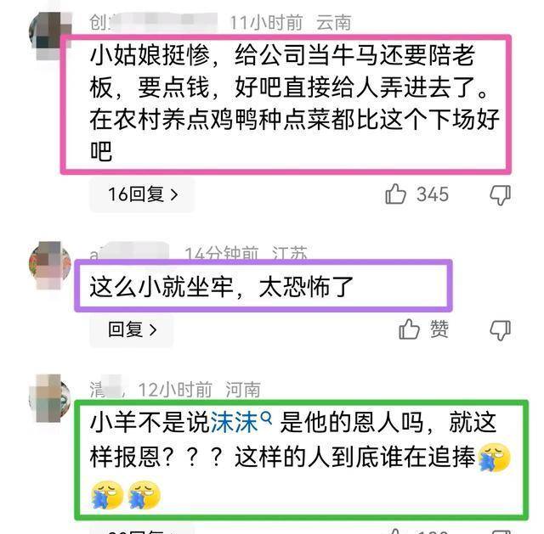The height and width of the screenshot is (534, 544).
Task: Open 回复 under the 太恐怖了 comment
Action: click(132, 329)
